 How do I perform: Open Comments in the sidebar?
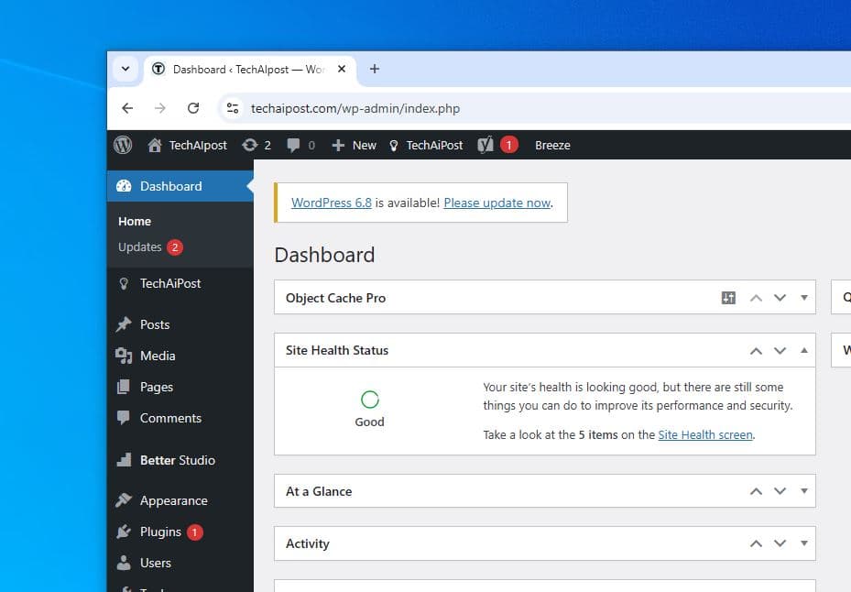(180, 418)
